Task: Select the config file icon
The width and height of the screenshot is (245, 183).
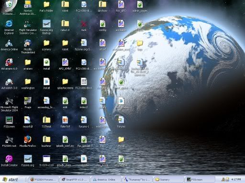Action: point(102,24)
